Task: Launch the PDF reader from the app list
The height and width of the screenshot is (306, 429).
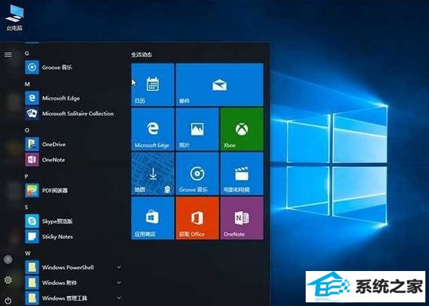Action: (x=73, y=190)
